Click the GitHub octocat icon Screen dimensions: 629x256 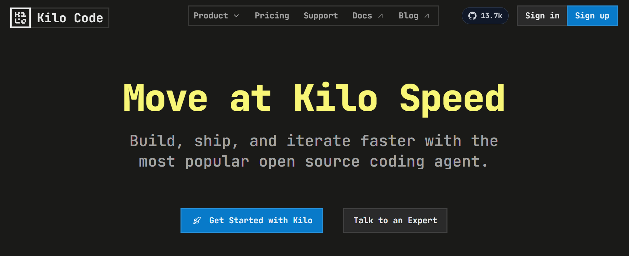pos(472,16)
